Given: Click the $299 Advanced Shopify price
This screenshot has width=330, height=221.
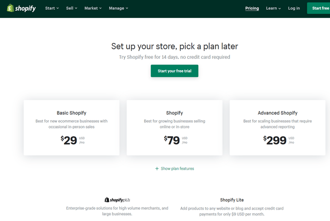Looking at the screenshot, I should 275,140.
